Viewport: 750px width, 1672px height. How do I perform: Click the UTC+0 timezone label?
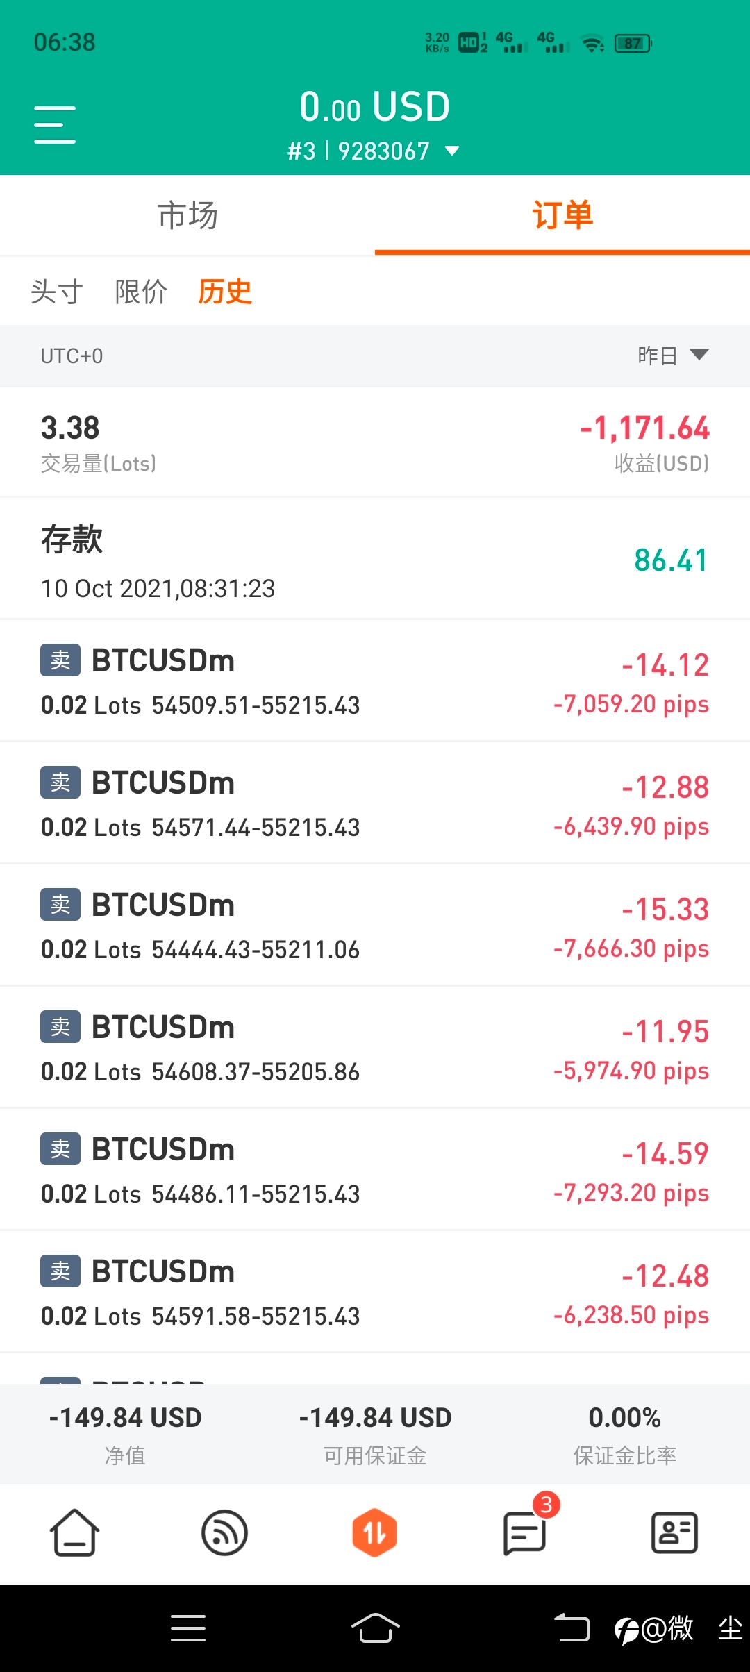pos(72,356)
